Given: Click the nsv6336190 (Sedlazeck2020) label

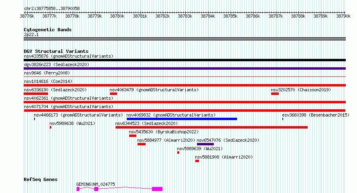Looking at the screenshot, I should [55, 90].
